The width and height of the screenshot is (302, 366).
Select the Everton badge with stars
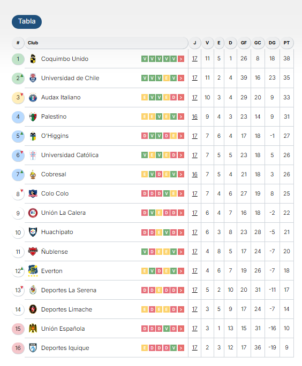coord(33,271)
